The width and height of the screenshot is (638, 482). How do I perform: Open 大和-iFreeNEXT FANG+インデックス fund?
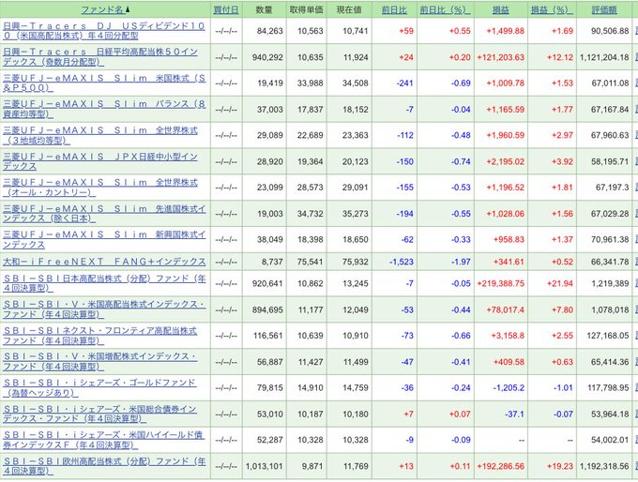pyautogui.click(x=104, y=262)
